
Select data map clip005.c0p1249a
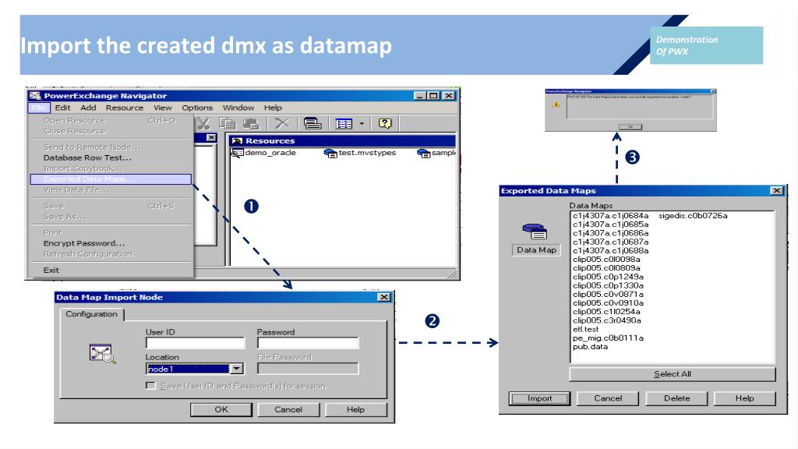tap(608, 277)
